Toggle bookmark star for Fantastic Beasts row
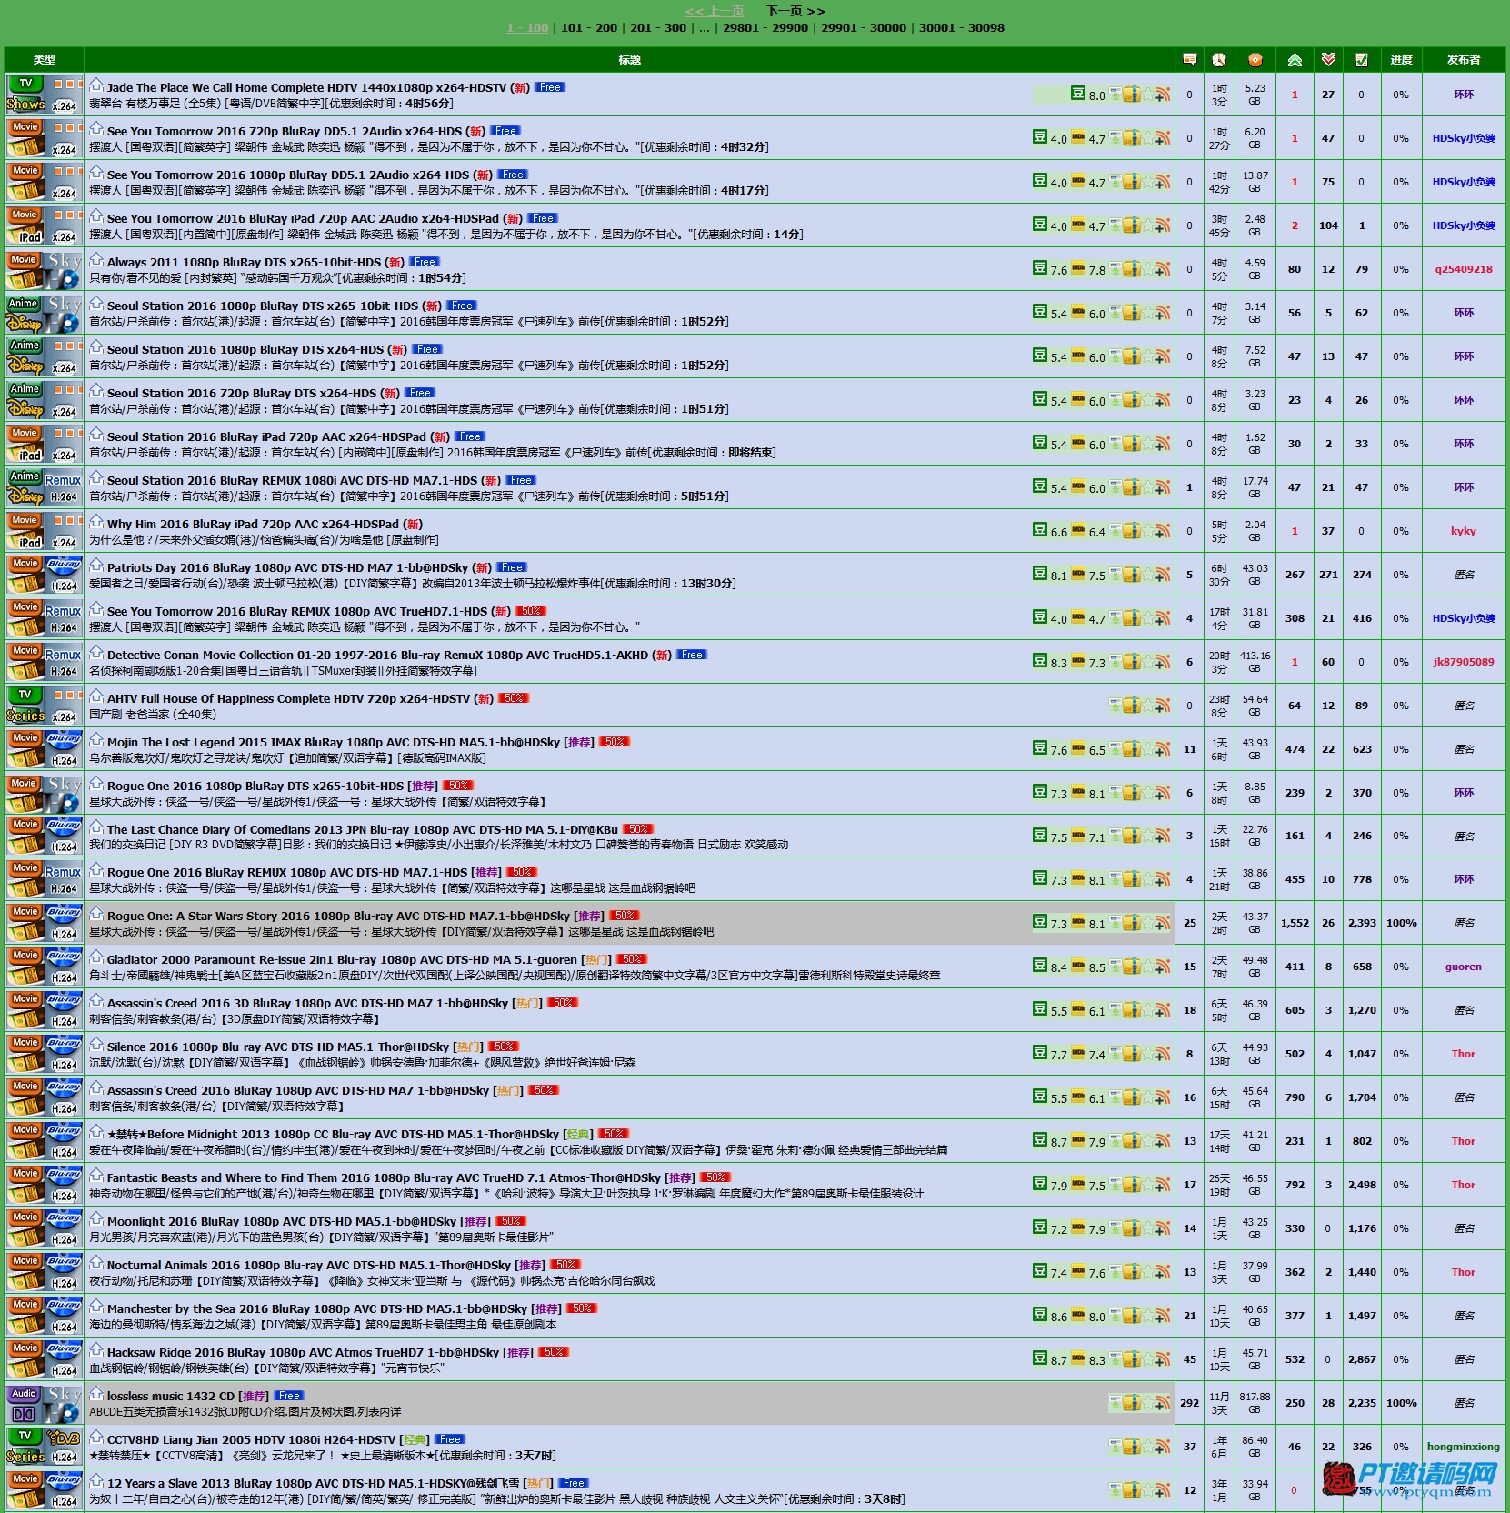 click(1146, 1186)
